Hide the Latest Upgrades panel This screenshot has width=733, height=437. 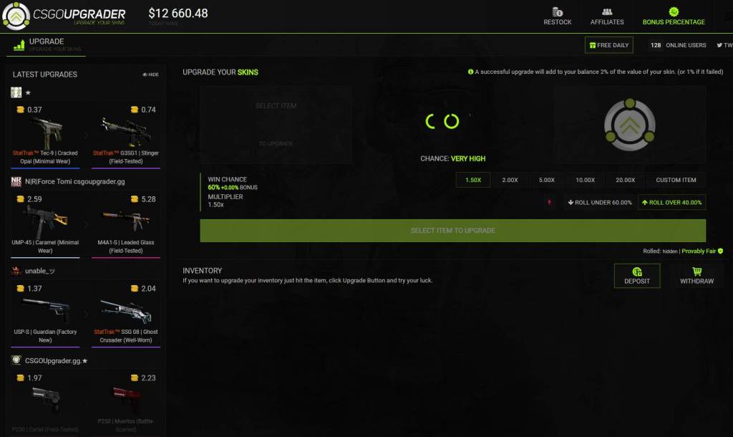[x=150, y=75]
